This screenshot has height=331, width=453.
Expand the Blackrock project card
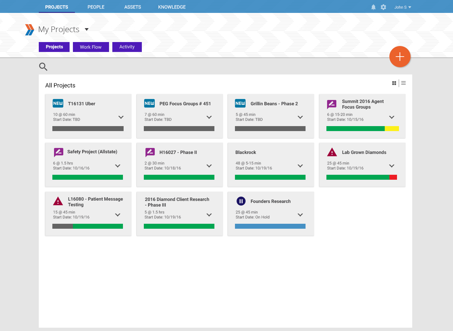300,166
